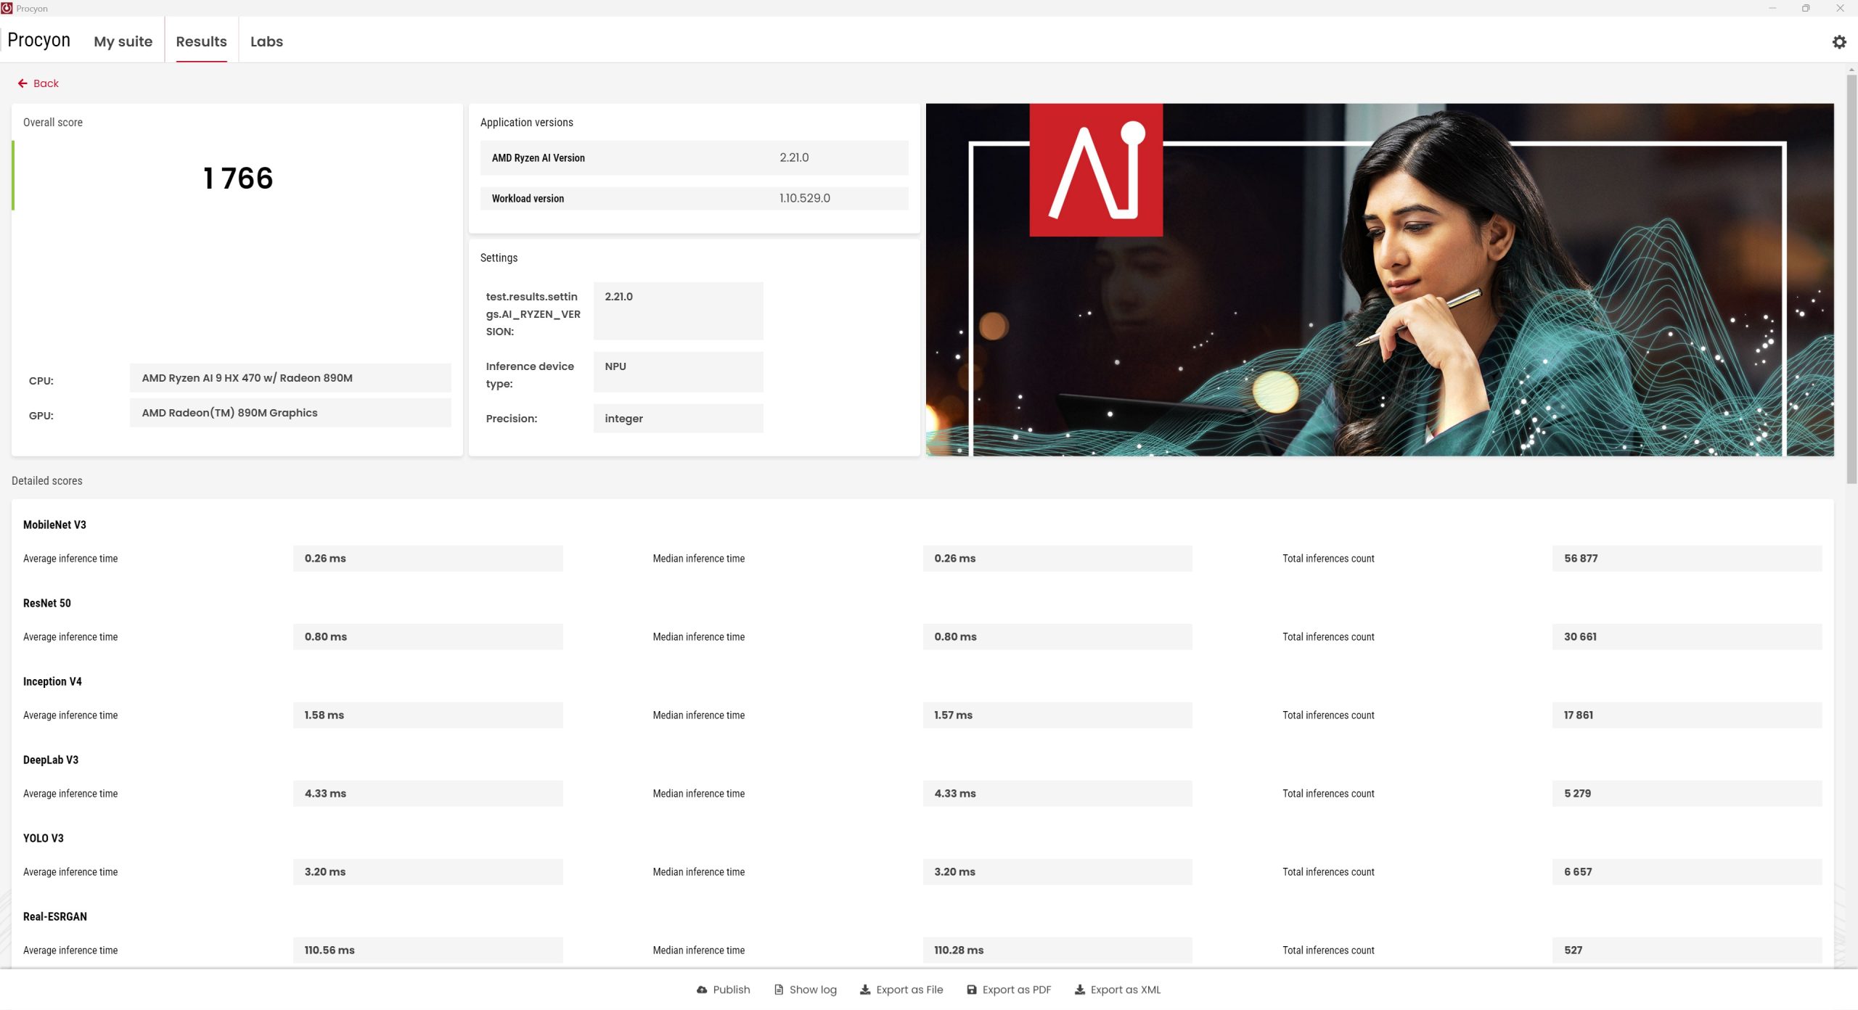Click the AI benchmark banner image
Screen dimensions: 1858x1010
pos(1380,279)
